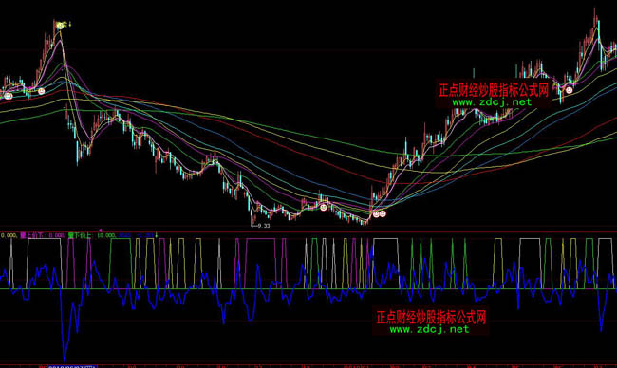Click the deepest blue oscillator trough at the left
The height and width of the screenshot is (368, 617).
65,358
